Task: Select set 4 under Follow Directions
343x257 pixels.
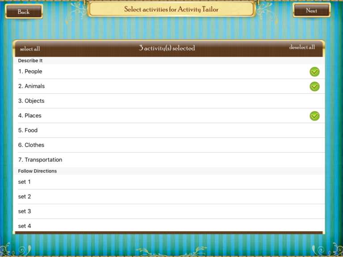Action: pos(169,225)
